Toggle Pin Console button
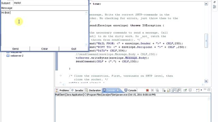The image size is (218, 122). pos(185,90)
